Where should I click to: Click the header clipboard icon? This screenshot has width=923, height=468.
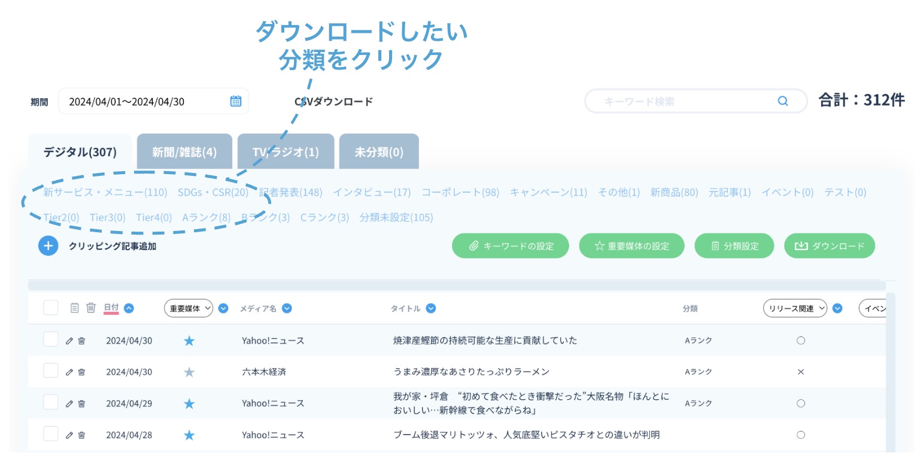[75, 308]
